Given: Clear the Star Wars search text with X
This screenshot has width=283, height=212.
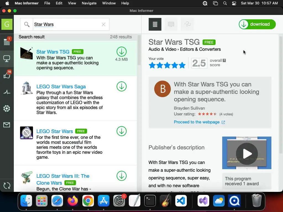Looking at the screenshot, I should tap(103, 25).
